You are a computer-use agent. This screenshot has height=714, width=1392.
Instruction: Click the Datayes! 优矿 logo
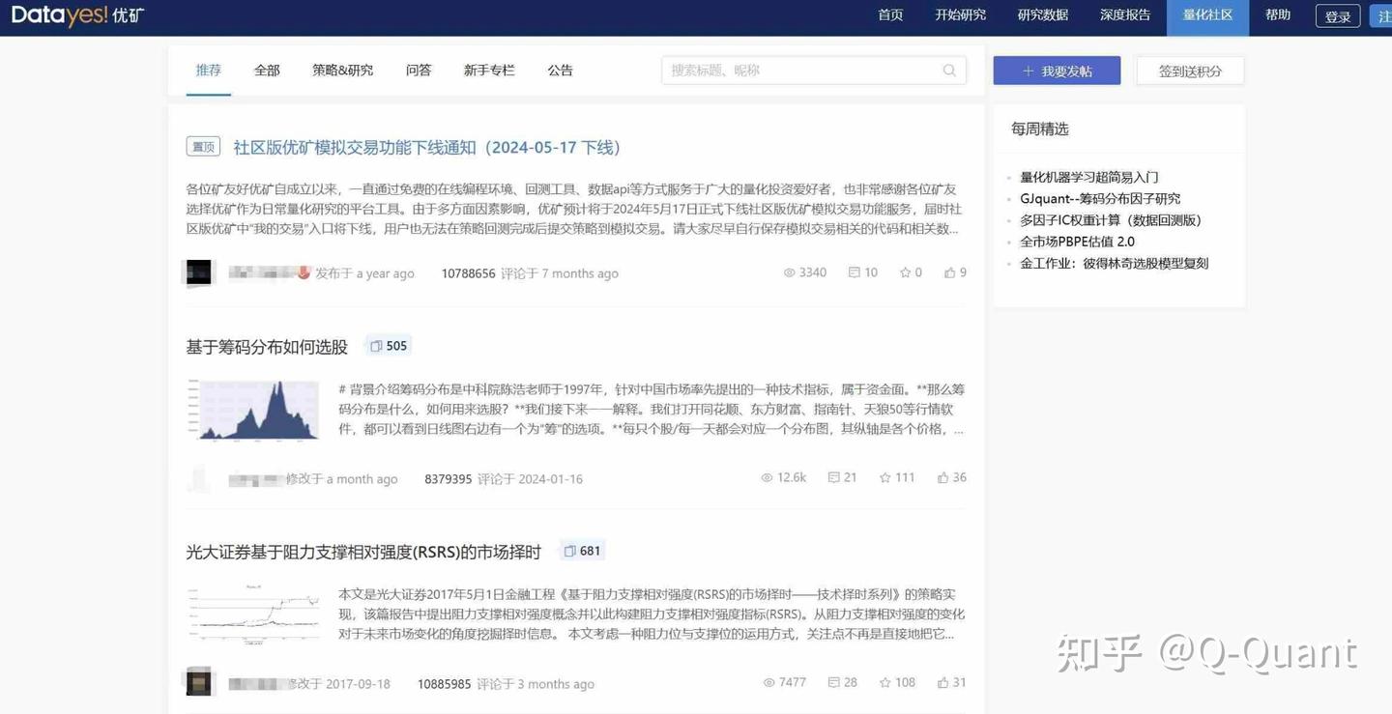click(75, 16)
